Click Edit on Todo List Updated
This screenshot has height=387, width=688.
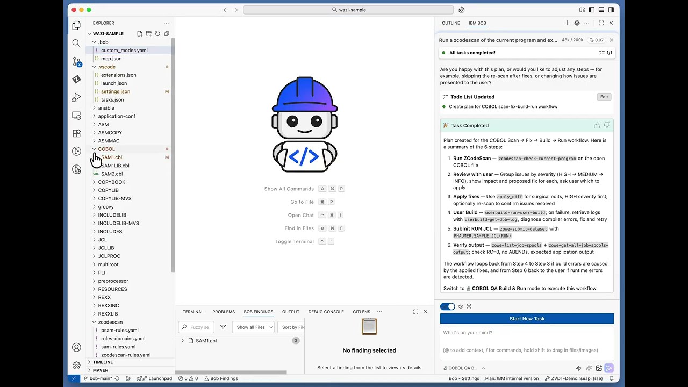[604, 97]
